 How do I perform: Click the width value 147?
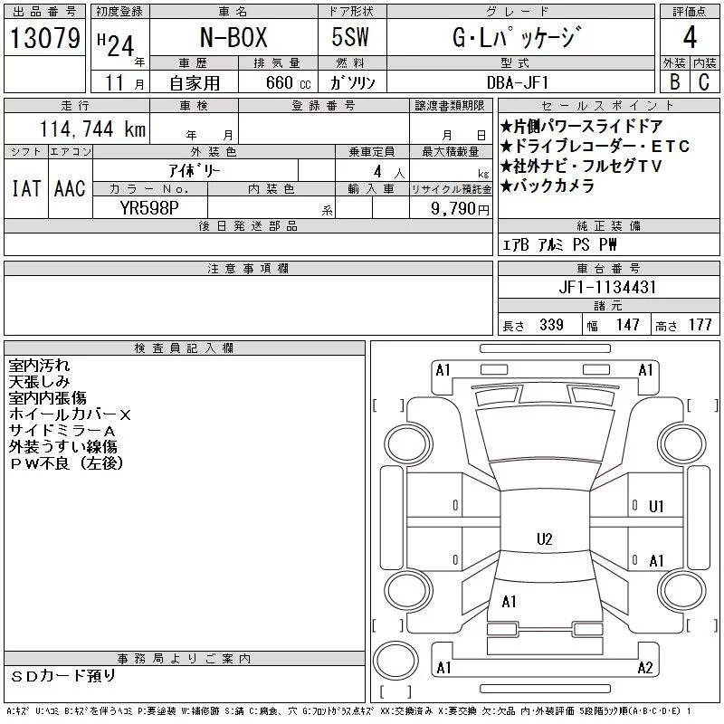[627, 325]
